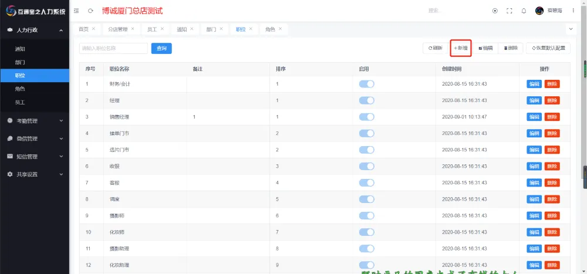The image size is (587, 274).
Task: Collapse the sidebar with the menu fold icon
Action: click(x=76, y=11)
